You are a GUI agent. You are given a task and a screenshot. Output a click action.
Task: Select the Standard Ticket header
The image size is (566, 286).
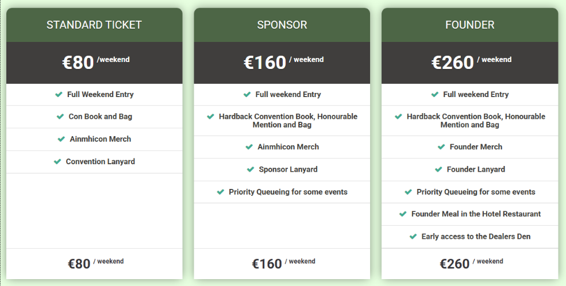click(x=94, y=25)
